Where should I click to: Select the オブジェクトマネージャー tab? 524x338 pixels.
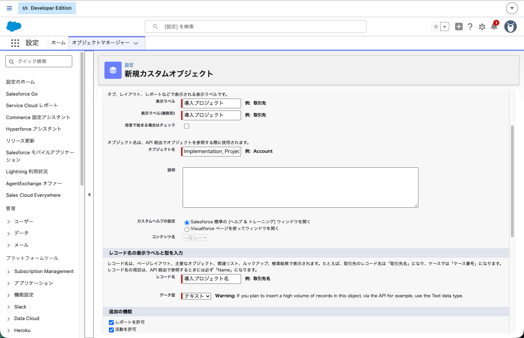(x=101, y=43)
